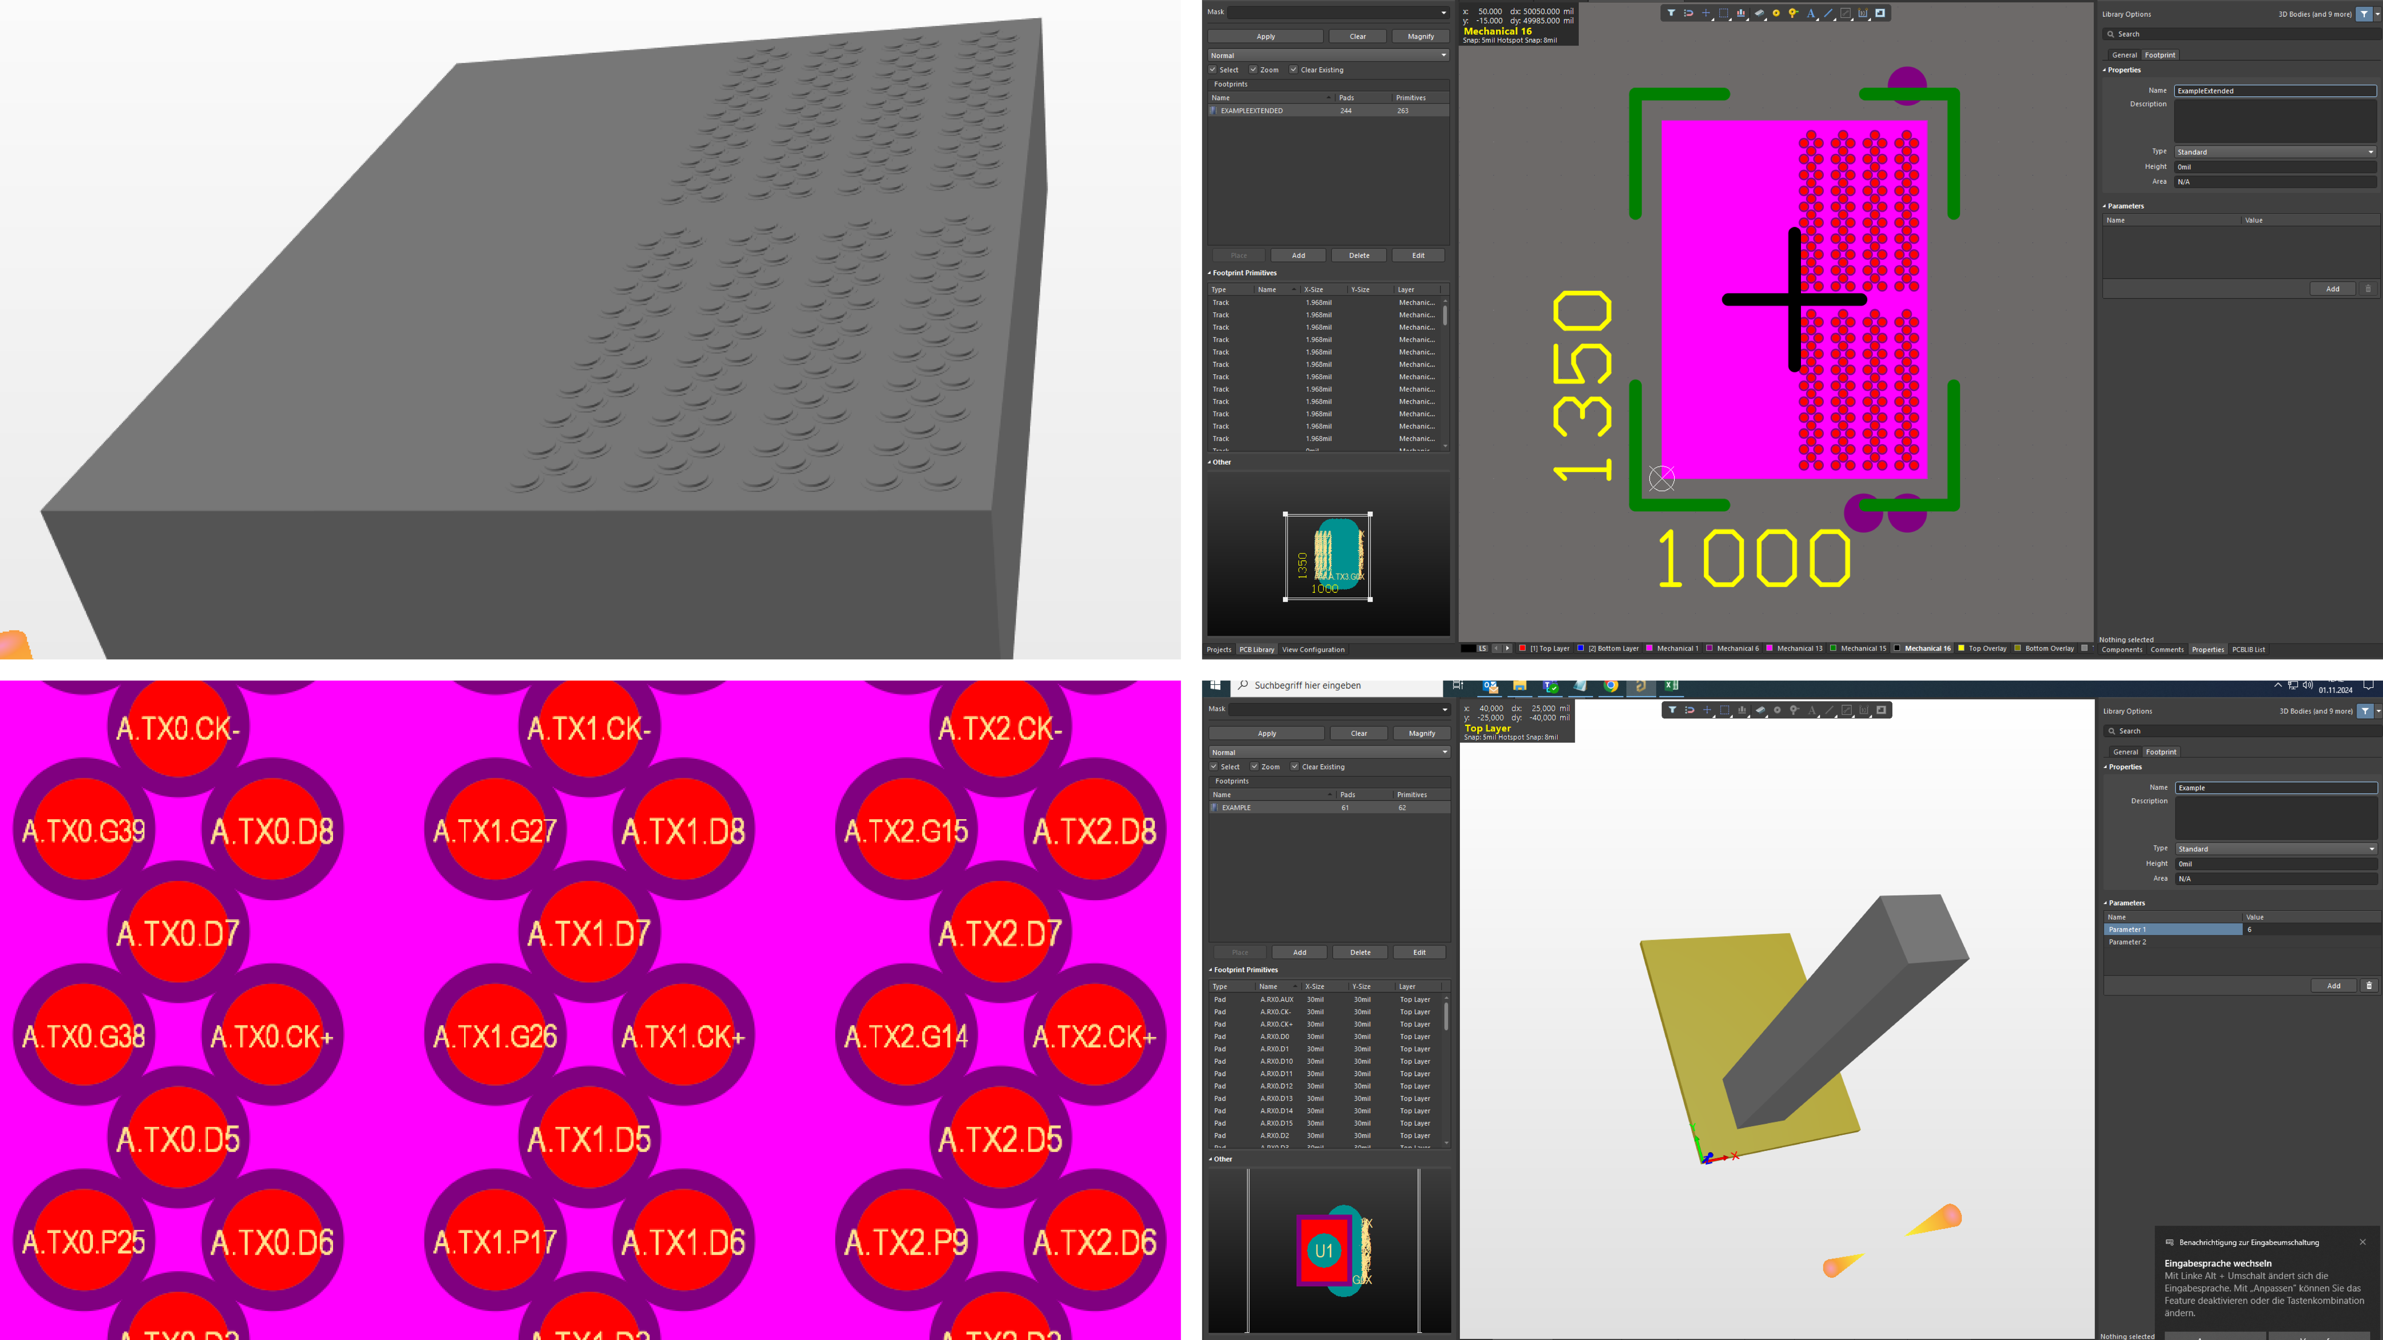Select the Place Via icon in ExampleExtended toolbar

pyautogui.click(x=1794, y=13)
